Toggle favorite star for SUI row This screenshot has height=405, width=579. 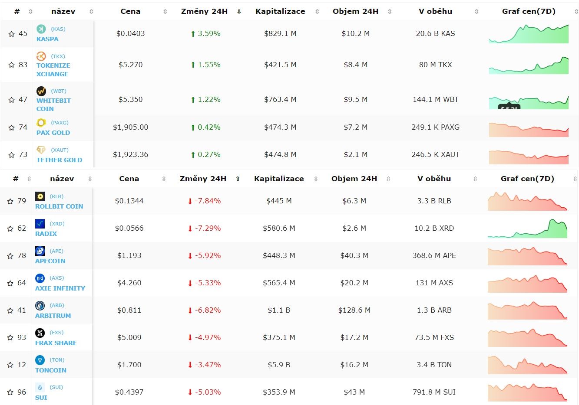tap(10, 392)
